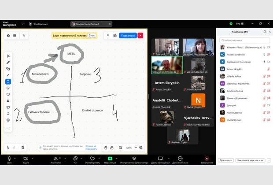Toggle camera with the Видео button

[x=26, y=159]
